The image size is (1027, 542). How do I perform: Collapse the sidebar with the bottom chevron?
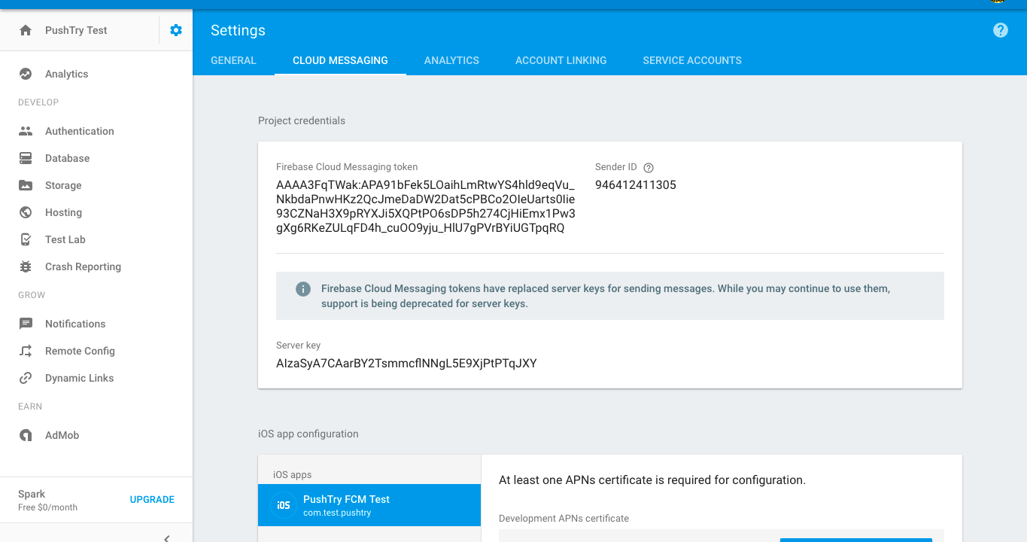(167, 537)
